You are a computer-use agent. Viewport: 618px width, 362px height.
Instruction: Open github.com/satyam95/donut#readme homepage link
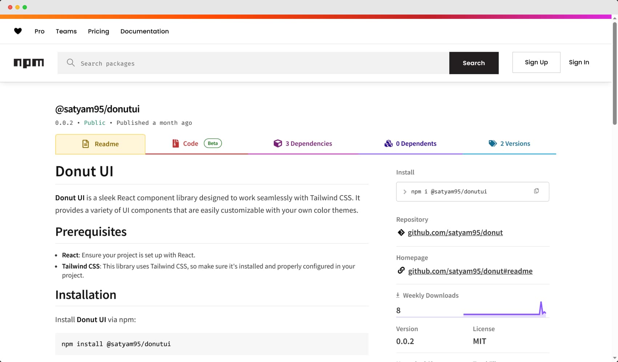point(470,271)
